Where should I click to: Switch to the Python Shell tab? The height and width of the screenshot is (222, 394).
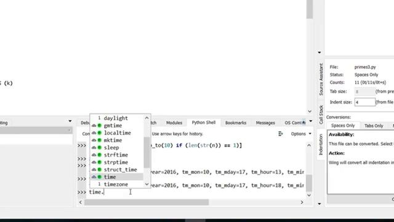(x=204, y=123)
